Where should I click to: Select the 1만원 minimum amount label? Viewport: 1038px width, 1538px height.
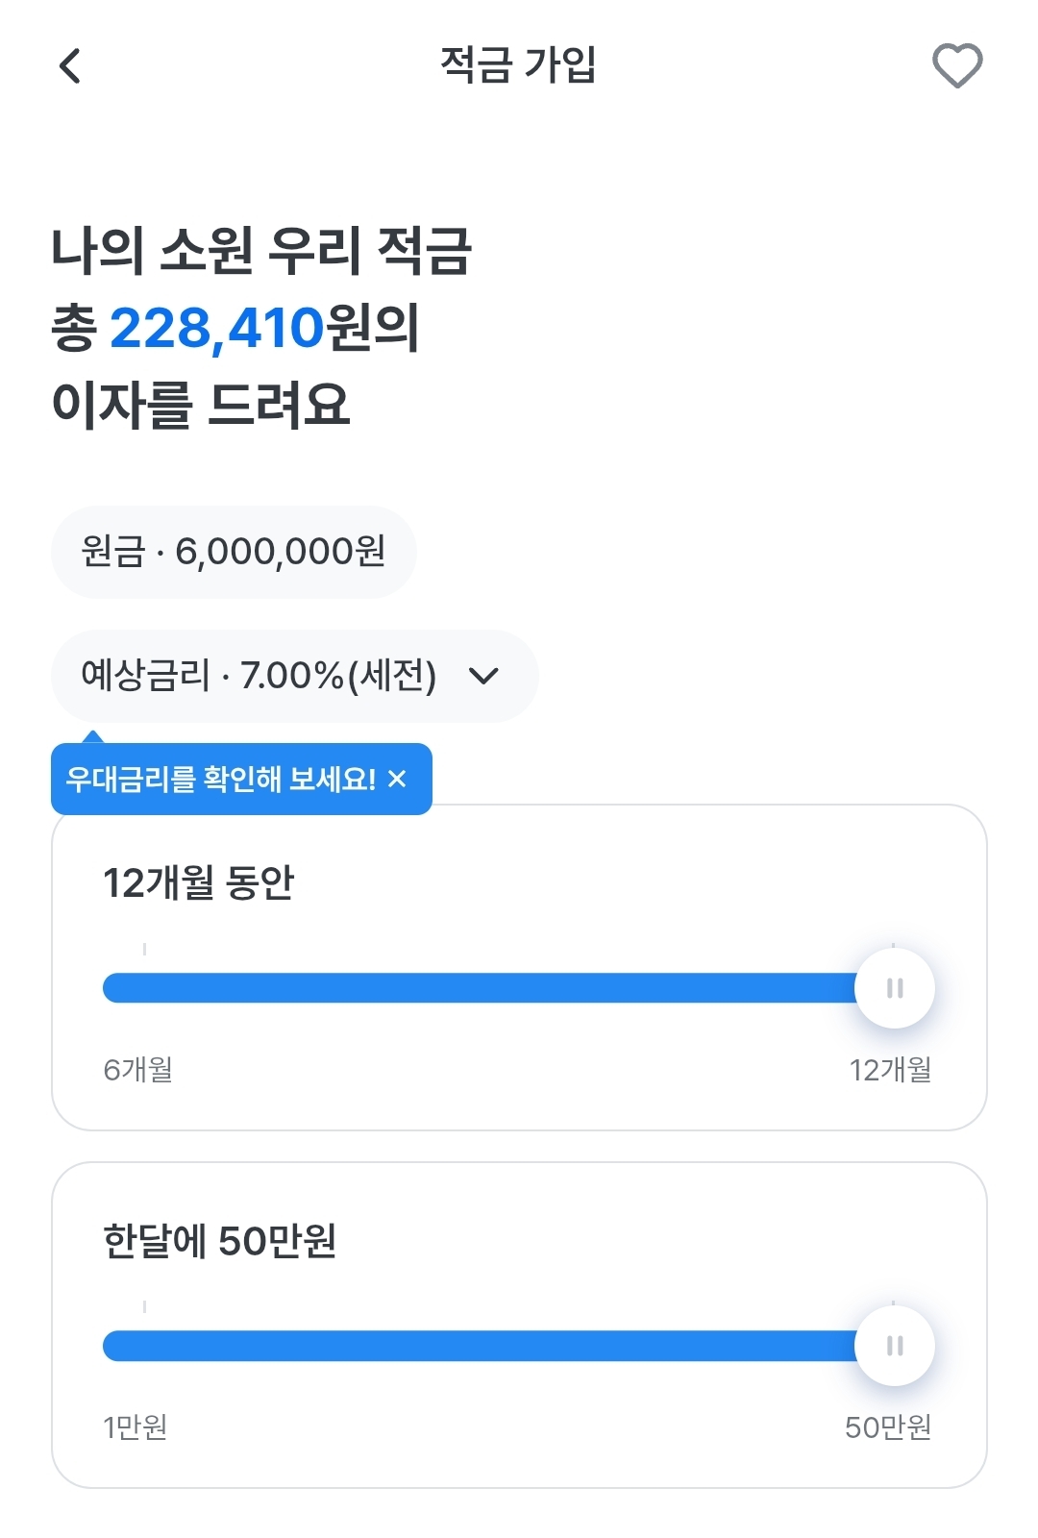tap(136, 1427)
